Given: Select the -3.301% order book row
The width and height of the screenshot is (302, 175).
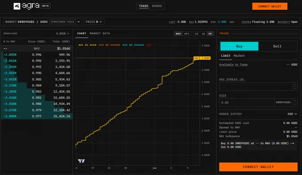Looking at the screenshot, I should pyautogui.click(x=36, y=92).
